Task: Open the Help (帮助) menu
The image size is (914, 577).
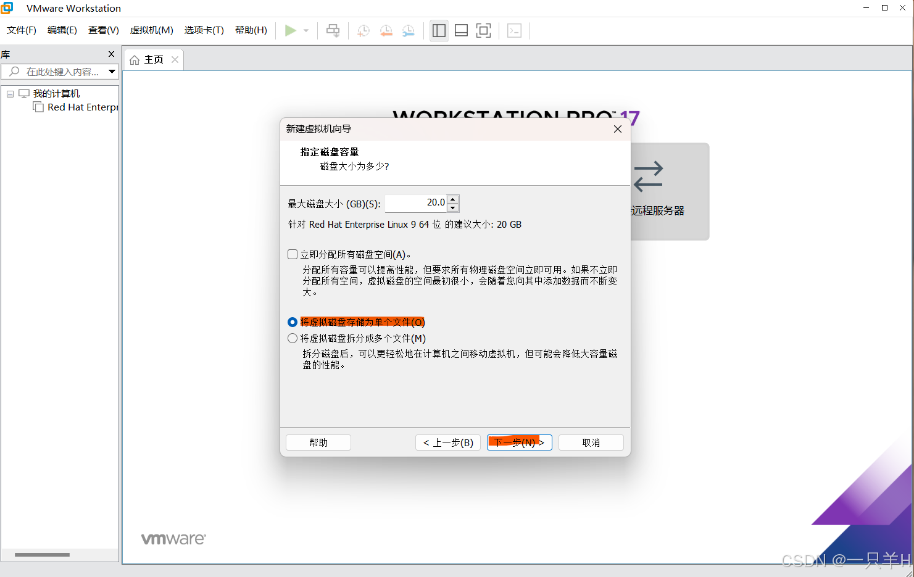Action: tap(251, 30)
